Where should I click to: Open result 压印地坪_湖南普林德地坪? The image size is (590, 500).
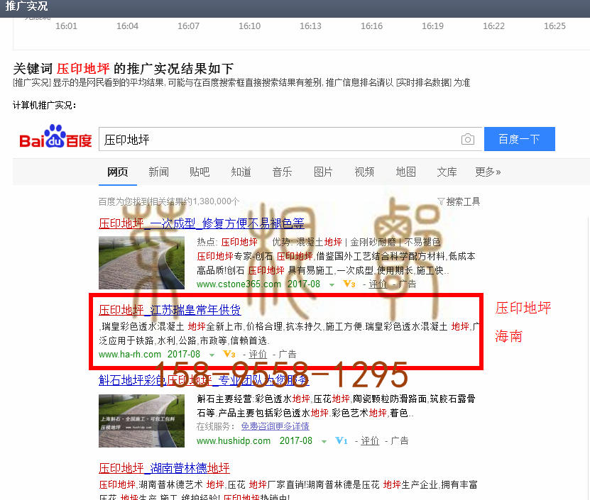(x=164, y=468)
